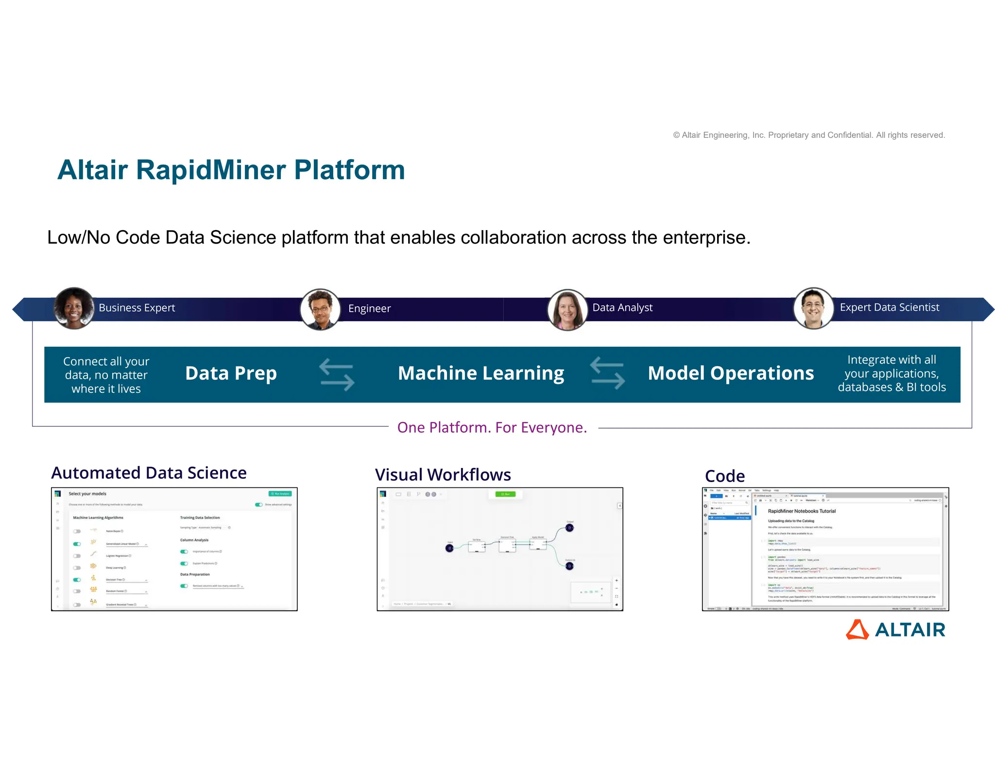995x768 pixels.
Task: Toggle the Naive Bayes algorithm switch
Action: click(77, 531)
